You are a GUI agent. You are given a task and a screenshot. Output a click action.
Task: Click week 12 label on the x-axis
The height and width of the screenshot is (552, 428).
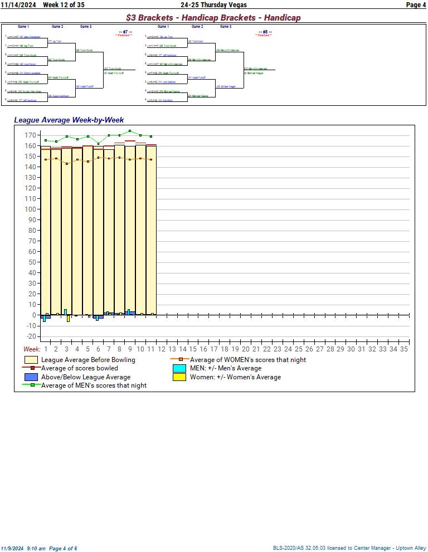[x=162, y=349]
